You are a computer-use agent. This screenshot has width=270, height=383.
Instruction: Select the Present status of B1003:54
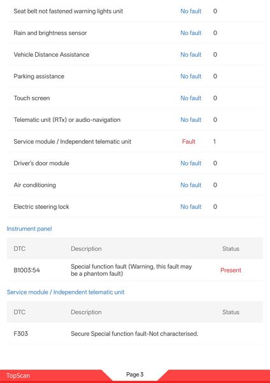(231, 270)
